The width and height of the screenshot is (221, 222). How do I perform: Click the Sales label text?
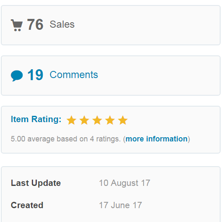62,24
